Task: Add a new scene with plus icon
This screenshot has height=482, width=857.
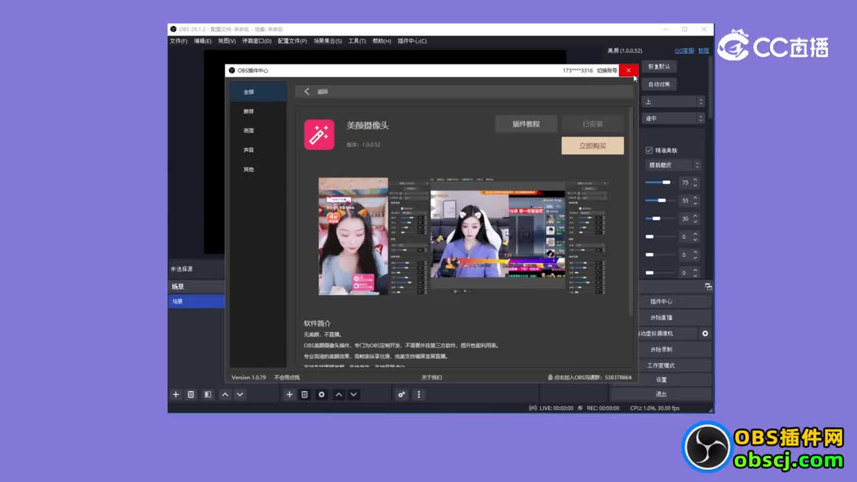Action: point(176,395)
